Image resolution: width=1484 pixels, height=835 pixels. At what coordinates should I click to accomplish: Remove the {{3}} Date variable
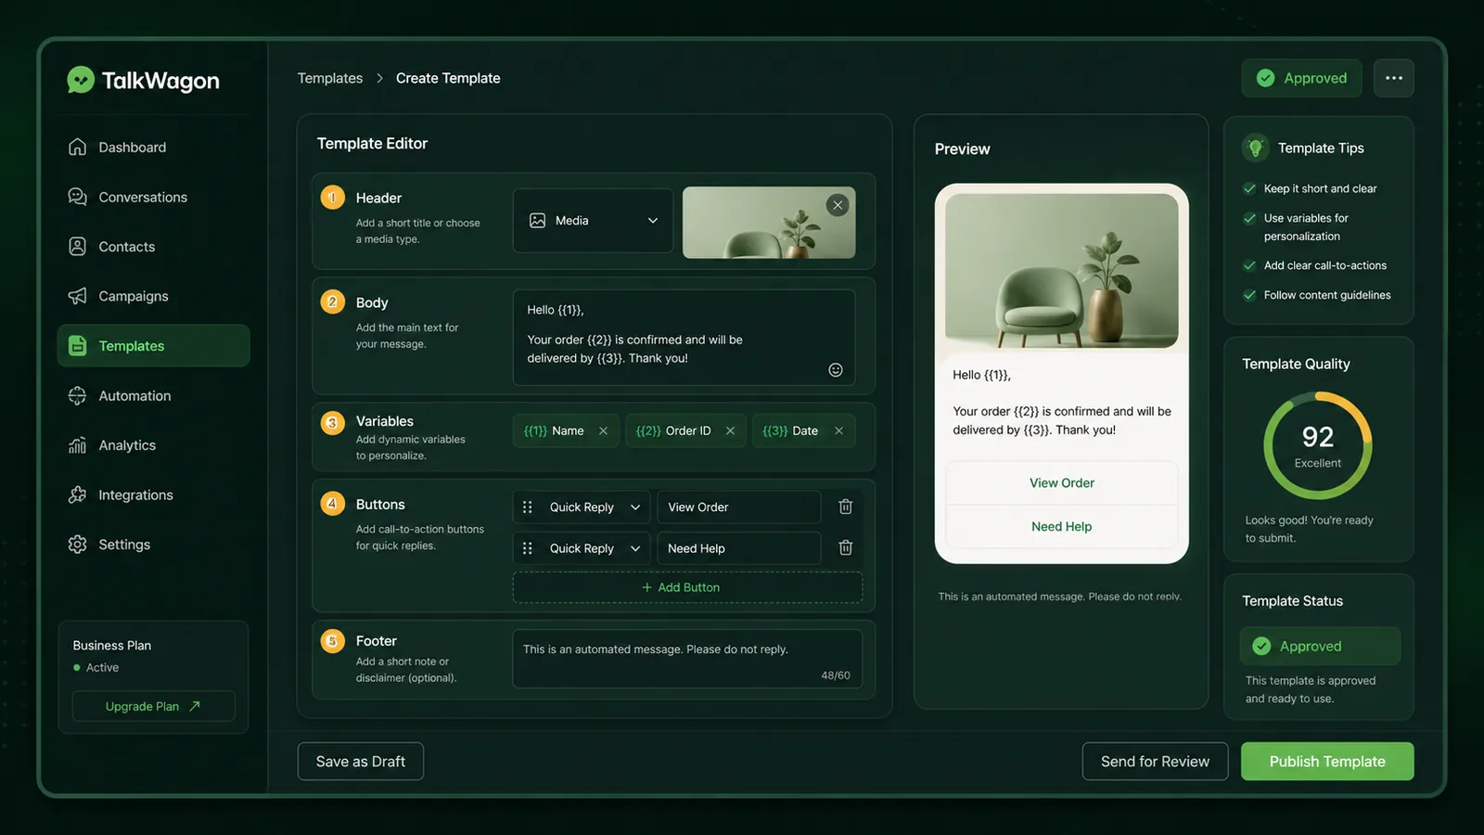pos(838,430)
